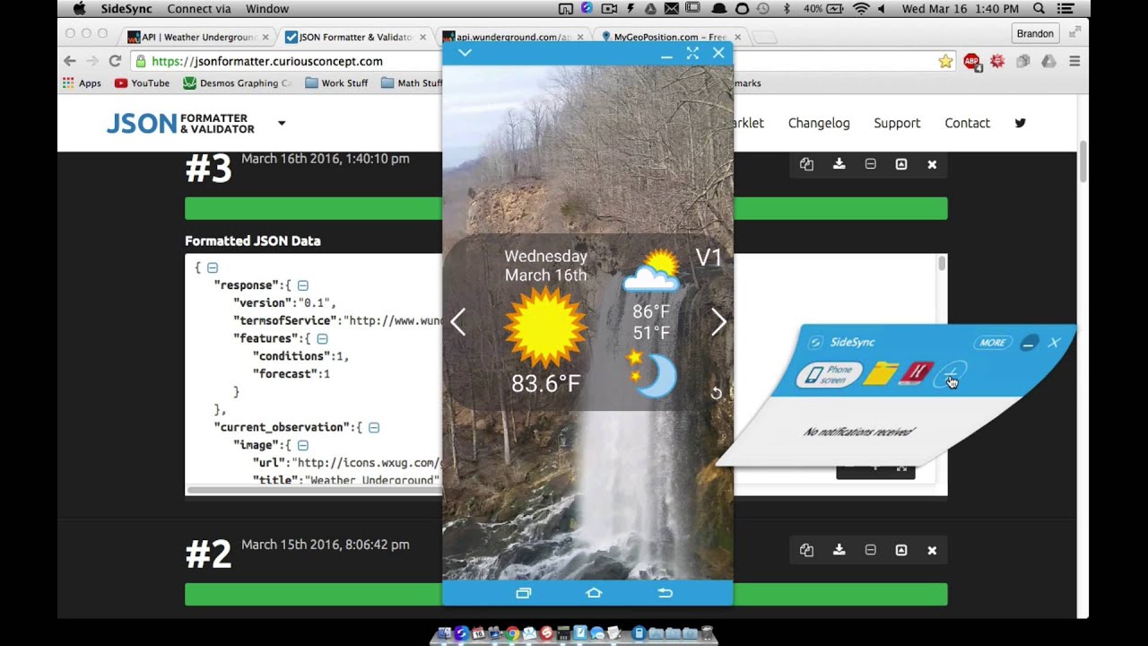Click the plus icon in SideSync
The width and height of the screenshot is (1148, 646).
[x=951, y=375]
